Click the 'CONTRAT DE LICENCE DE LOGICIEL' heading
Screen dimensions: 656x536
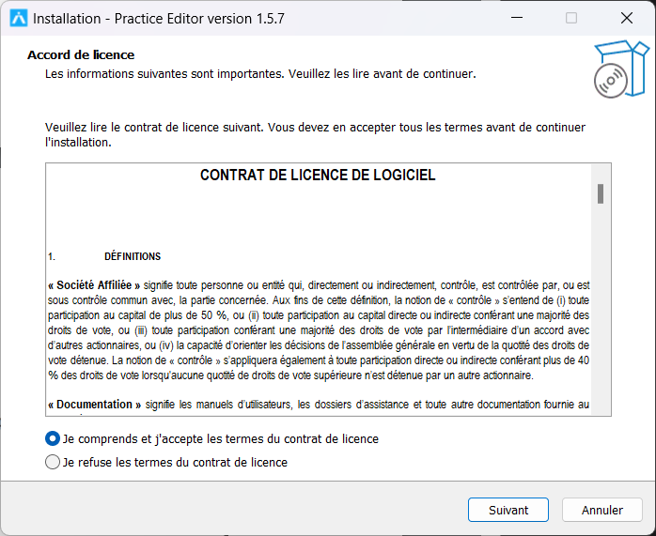point(318,175)
